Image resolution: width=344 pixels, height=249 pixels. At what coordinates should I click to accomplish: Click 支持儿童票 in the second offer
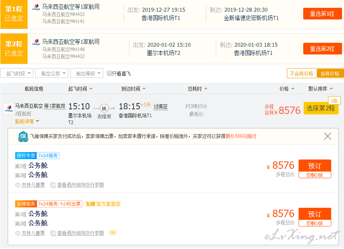(33, 233)
